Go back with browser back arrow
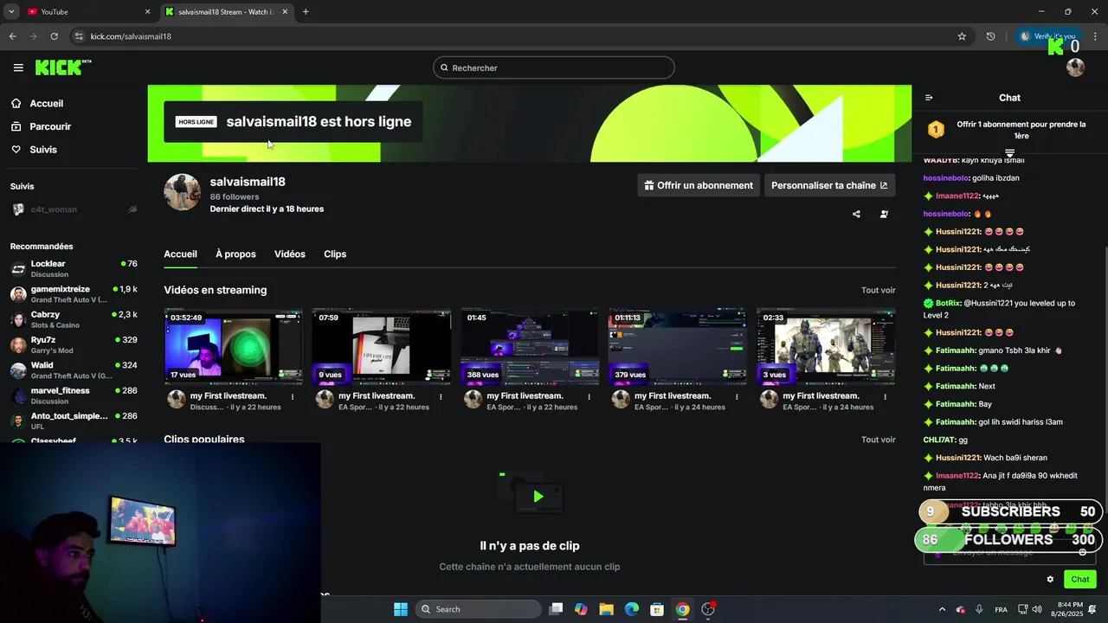Screen dimensions: 1108x623 coord(12,36)
